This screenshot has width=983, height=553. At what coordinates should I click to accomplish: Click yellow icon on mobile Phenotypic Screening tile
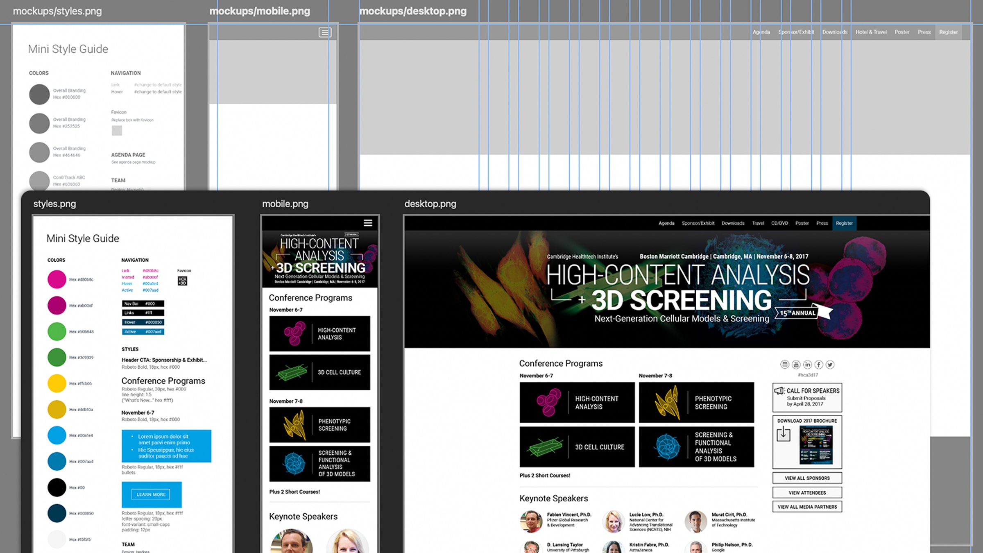pos(294,425)
